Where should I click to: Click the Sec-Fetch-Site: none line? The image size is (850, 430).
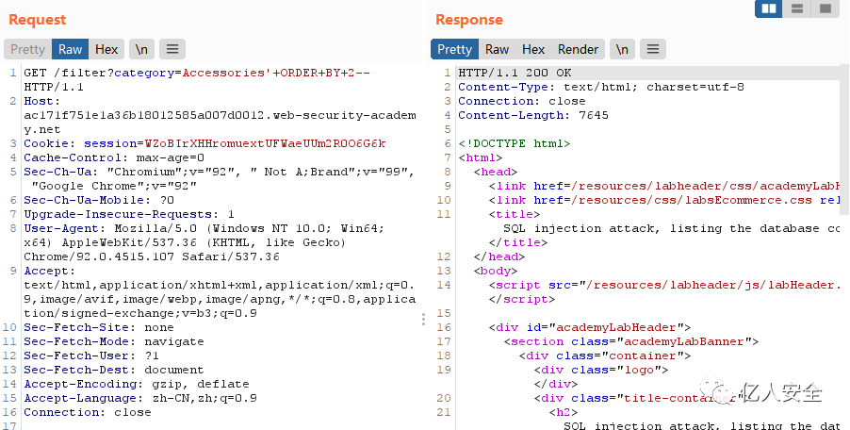coord(99,327)
